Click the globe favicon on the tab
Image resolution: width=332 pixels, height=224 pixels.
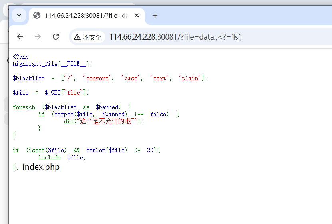(37, 16)
